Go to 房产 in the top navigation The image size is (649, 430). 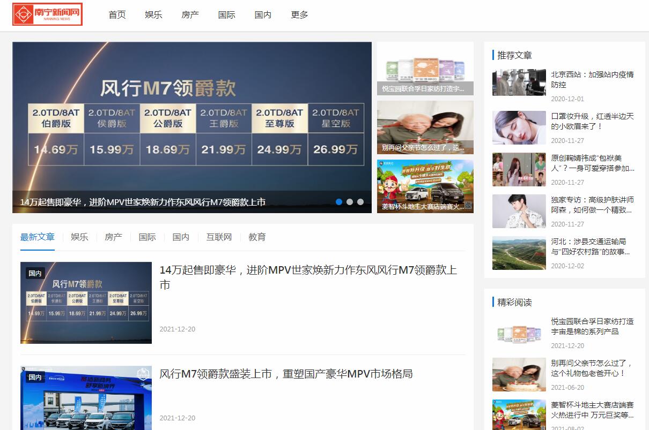click(x=190, y=15)
